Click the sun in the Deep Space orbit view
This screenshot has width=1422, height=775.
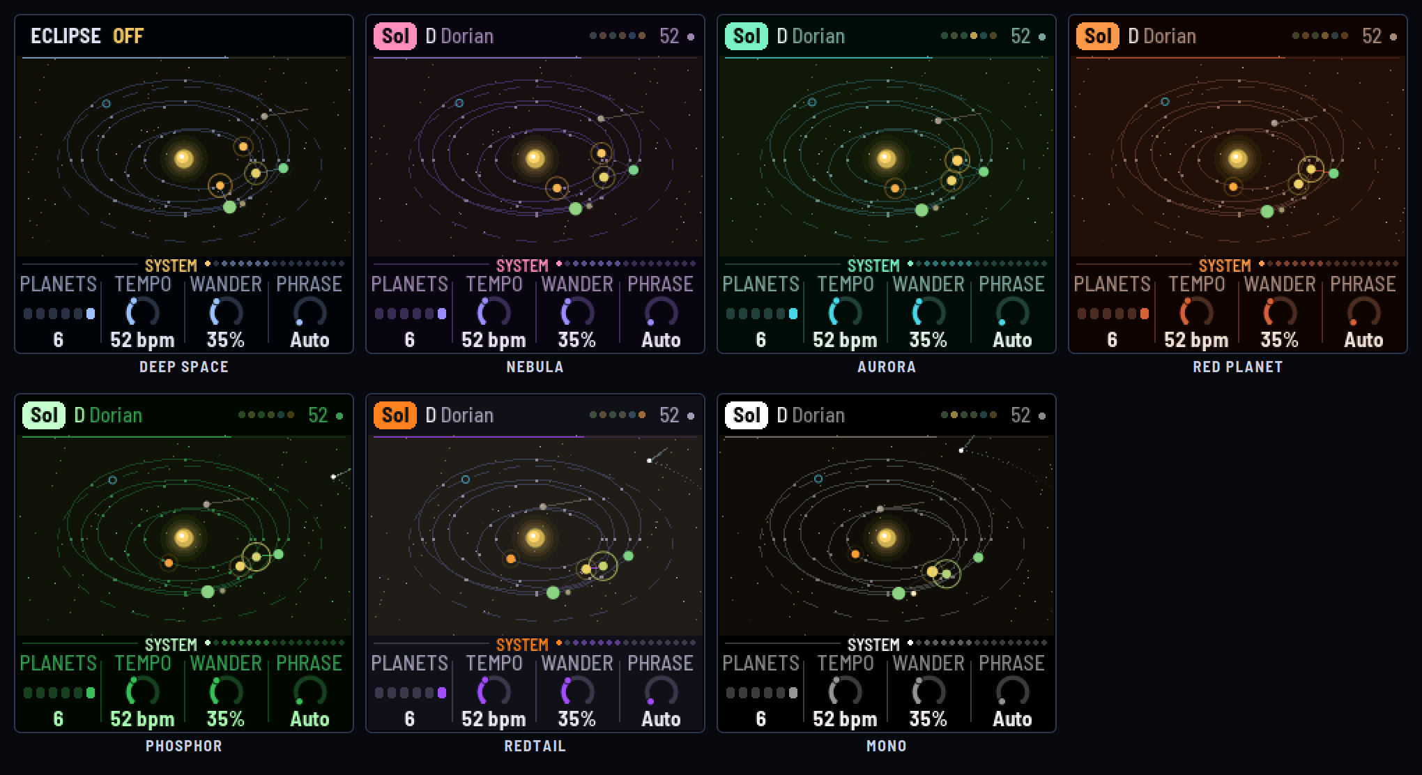pos(184,158)
